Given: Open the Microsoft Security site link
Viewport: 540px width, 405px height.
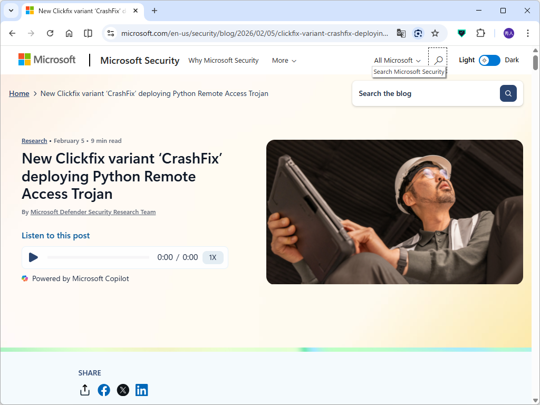Looking at the screenshot, I should 140,61.
